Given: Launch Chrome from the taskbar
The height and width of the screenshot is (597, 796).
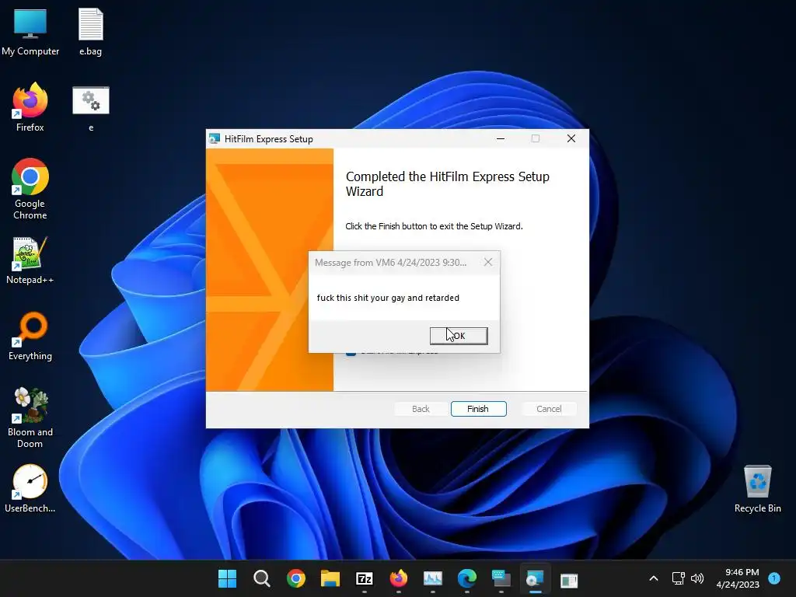Looking at the screenshot, I should [x=296, y=578].
